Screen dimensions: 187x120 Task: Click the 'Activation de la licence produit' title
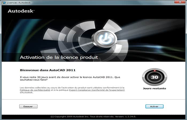tap(59, 57)
